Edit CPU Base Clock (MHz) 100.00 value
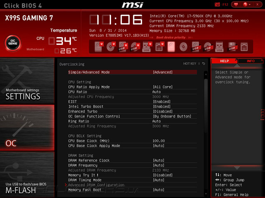Viewport: 265px width, 198px height. tap(159, 141)
